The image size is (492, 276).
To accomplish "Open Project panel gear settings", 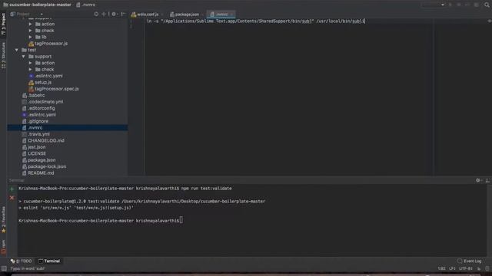I will coord(115,14).
